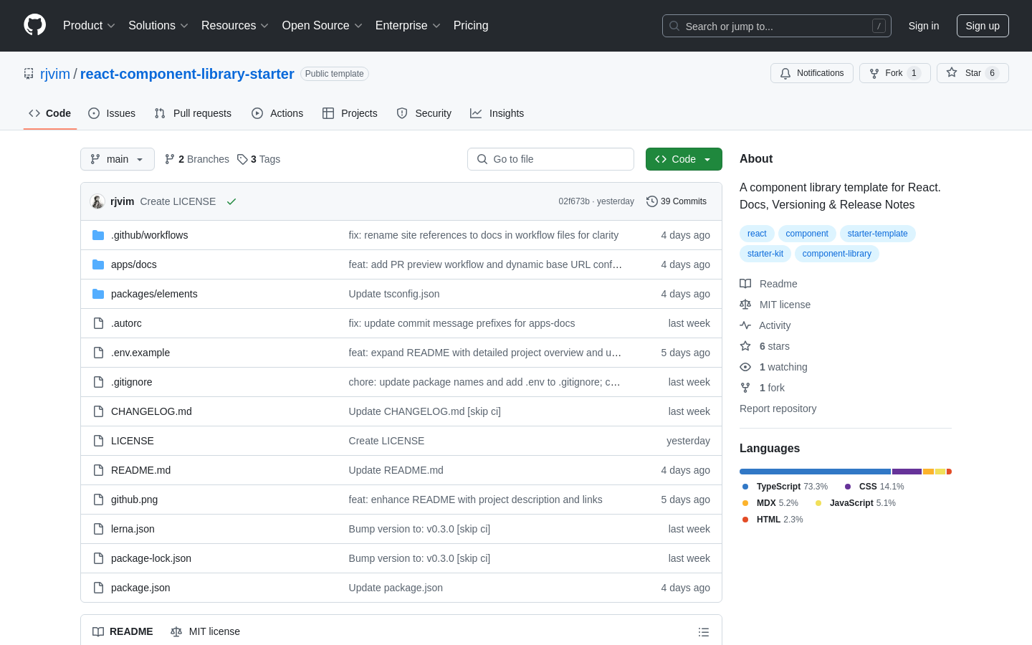Image resolution: width=1032 pixels, height=645 pixels.
Task: Open the rjvim owner link
Action: point(55,74)
